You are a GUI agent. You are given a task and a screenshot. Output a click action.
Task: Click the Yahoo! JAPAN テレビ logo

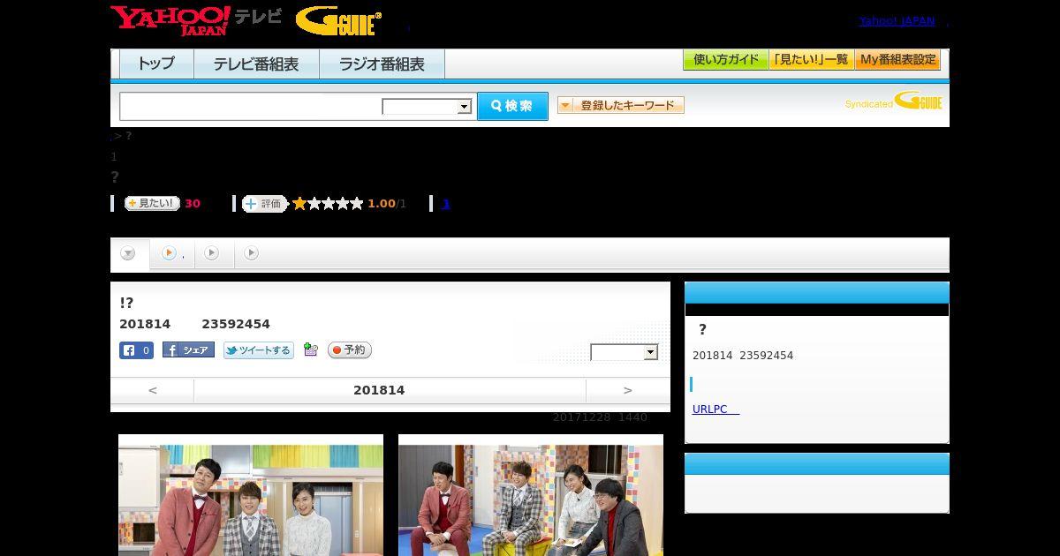pyautogui.click(x=196, y=20)
